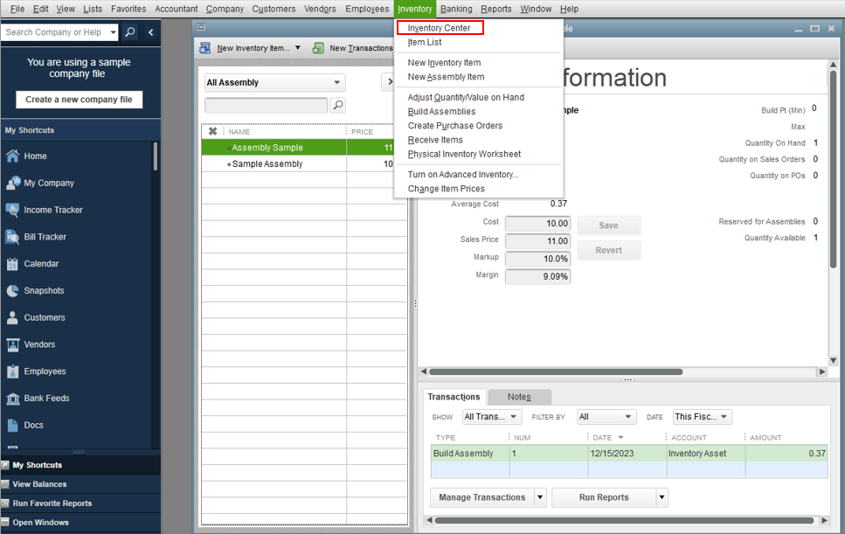Image resolution: width=845 pixels, height=534 pixels.
Task: Expand the Run Reports dropdown arrow
Action: pos(661,497)
